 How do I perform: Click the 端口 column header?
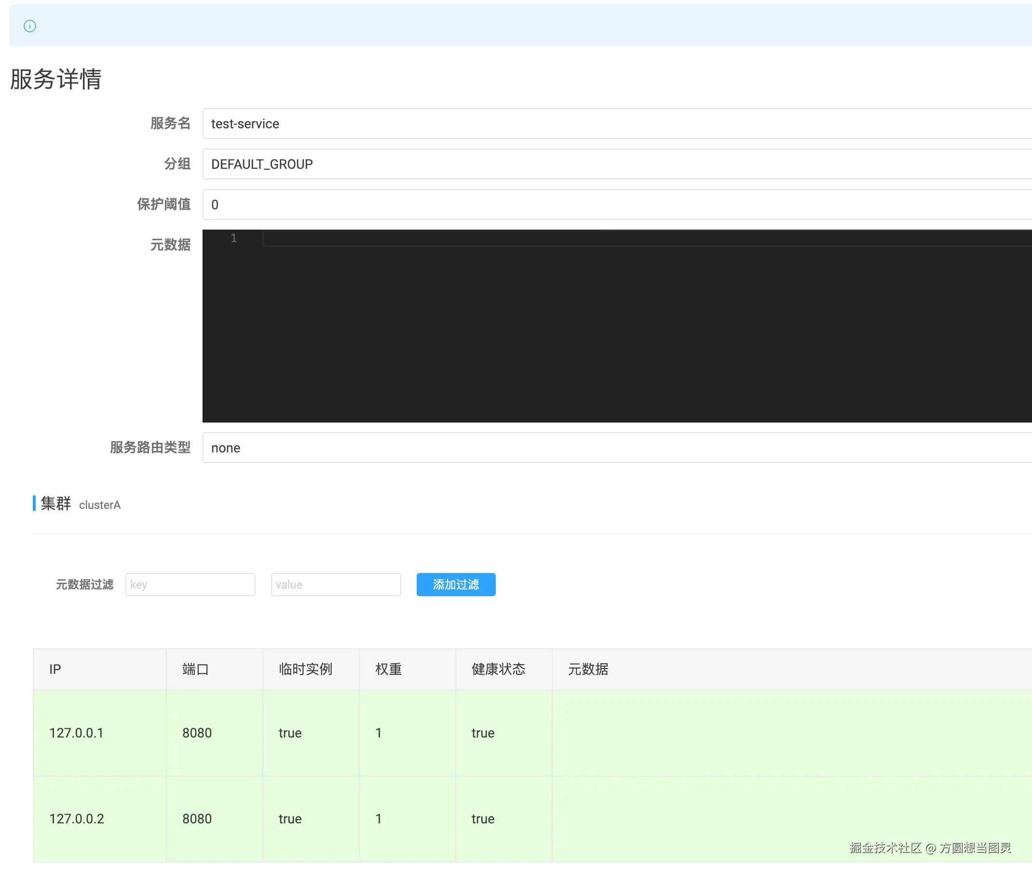tap(195, 669)
